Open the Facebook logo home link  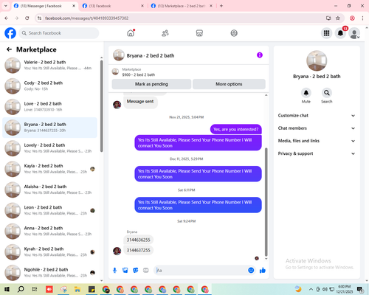point(10,33)
